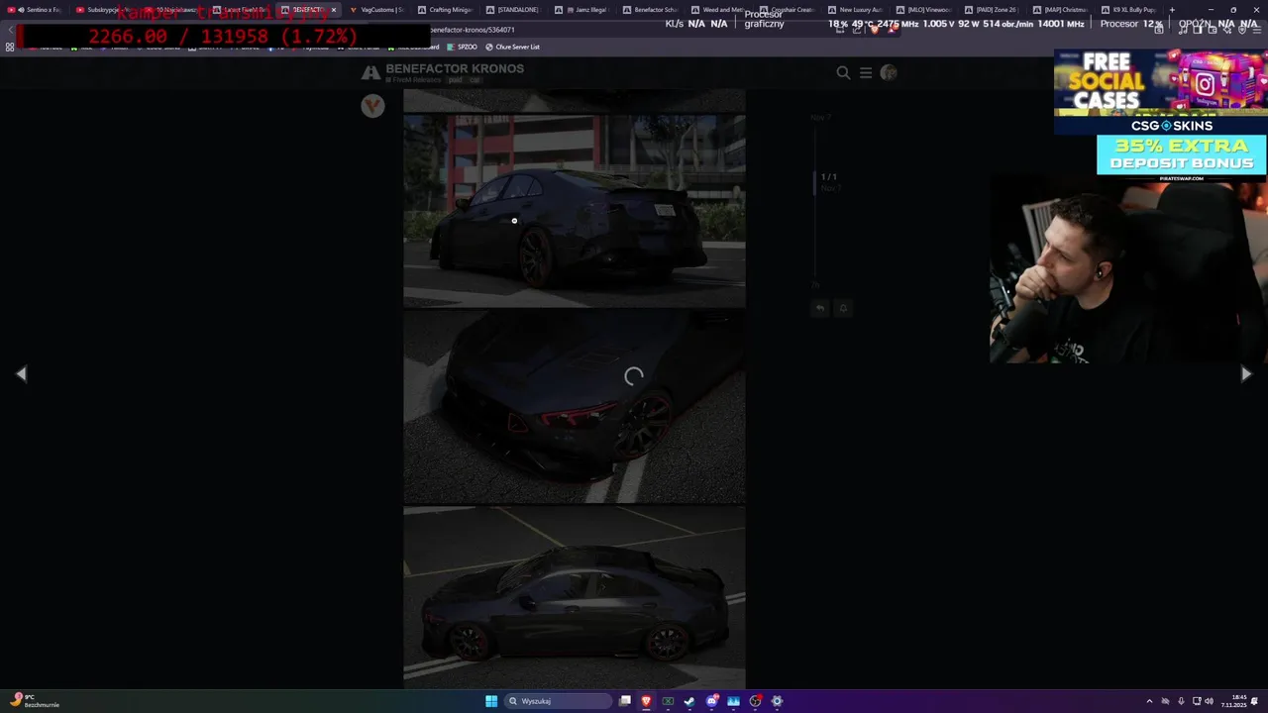
Task: Select the 'car' tag under the title
Action: (475, 79)
